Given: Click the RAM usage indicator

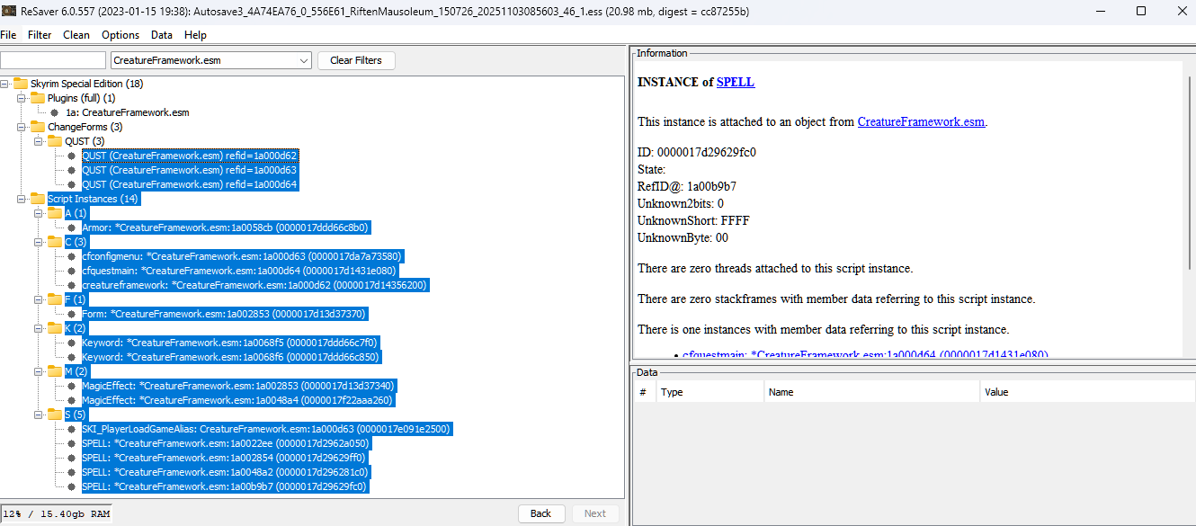Looking at the screenshot, I should [56, 513].
